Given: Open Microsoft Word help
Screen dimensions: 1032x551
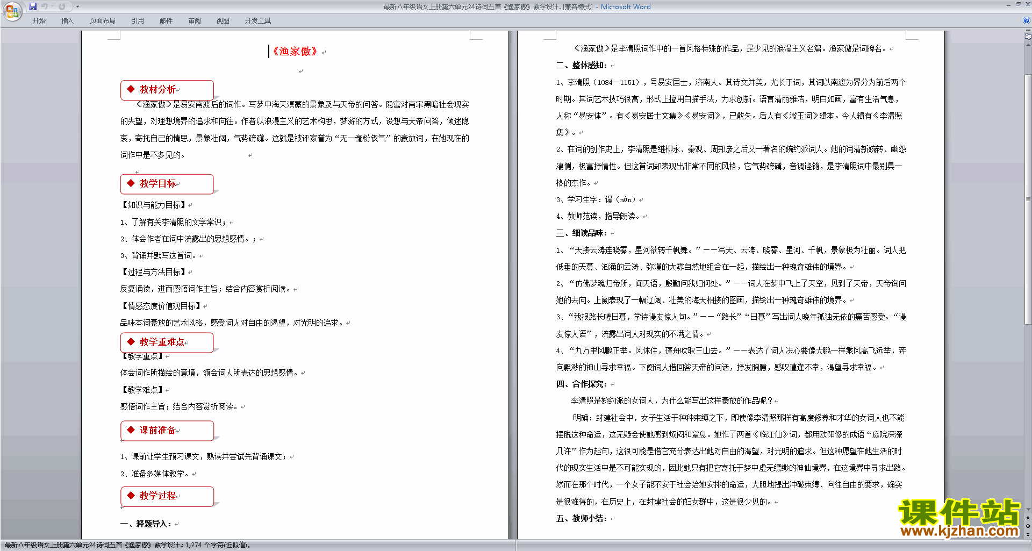Looking at the screenshot, I should [1027, 20].
